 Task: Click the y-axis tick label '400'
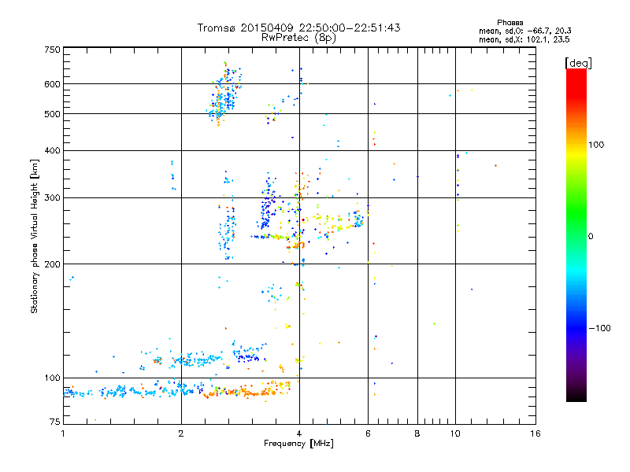(x=53, y=151)
